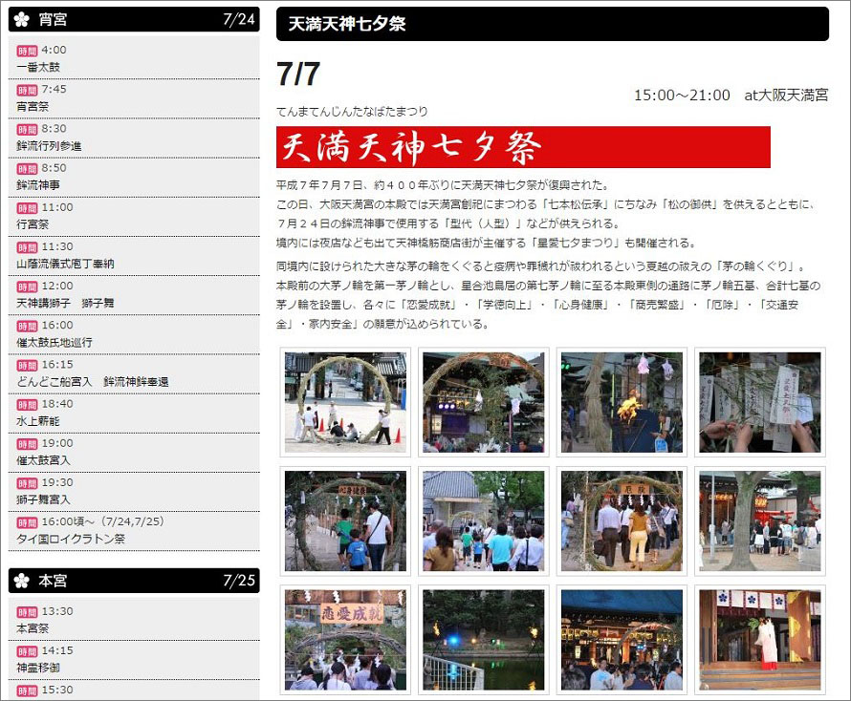The height and width of the screenshot is (701, 851).
Task: Click the 時間 badge next to 4:00
Action: (x=27, y=51)
